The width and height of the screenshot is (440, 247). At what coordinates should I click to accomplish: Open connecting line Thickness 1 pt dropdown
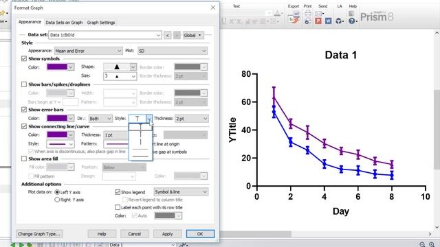[x=115, y=135]
